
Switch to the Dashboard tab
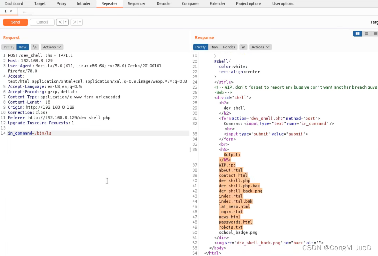14,4
